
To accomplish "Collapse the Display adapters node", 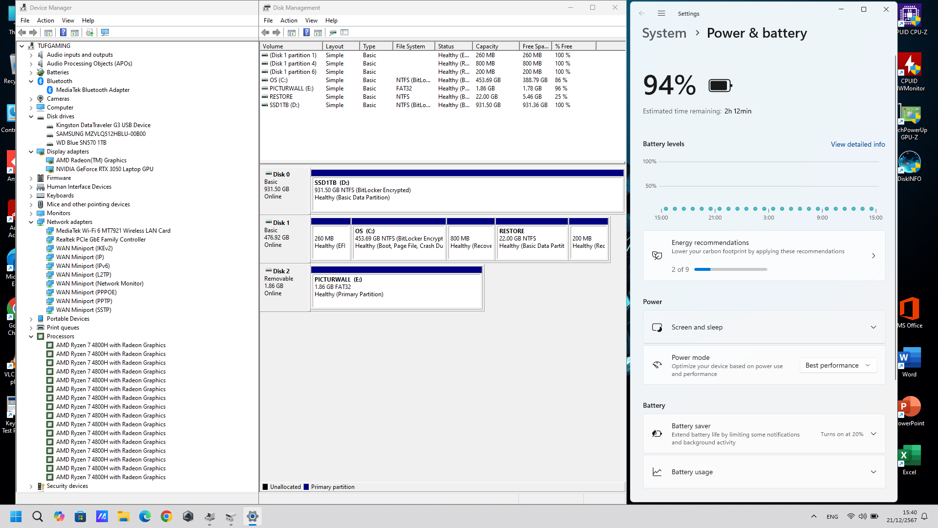I will coord(31,152).
